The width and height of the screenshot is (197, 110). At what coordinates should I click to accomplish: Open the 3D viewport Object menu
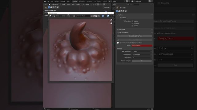click(x=78, y=4)
